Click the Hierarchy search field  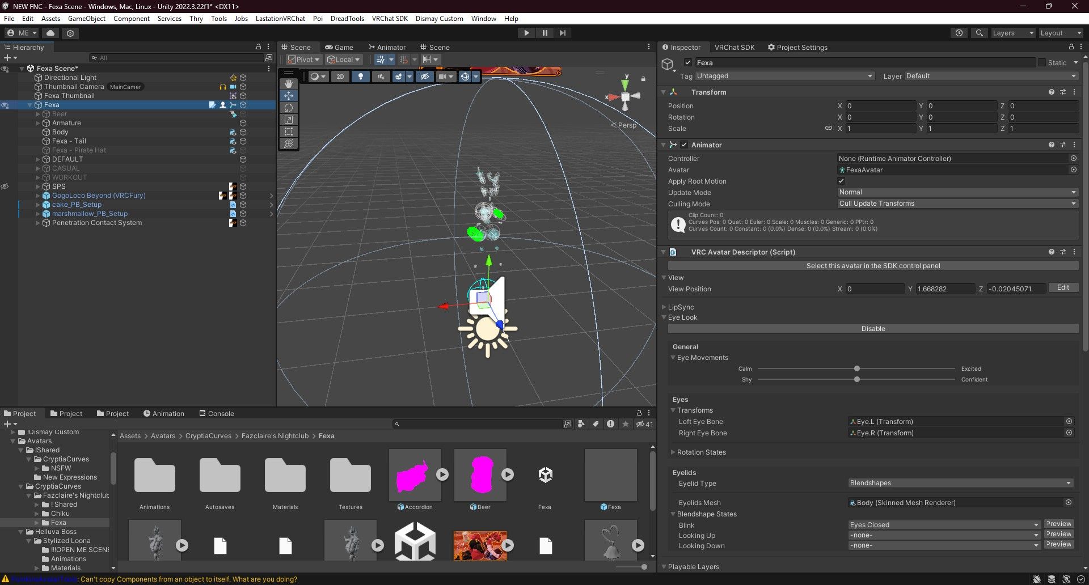176,58
